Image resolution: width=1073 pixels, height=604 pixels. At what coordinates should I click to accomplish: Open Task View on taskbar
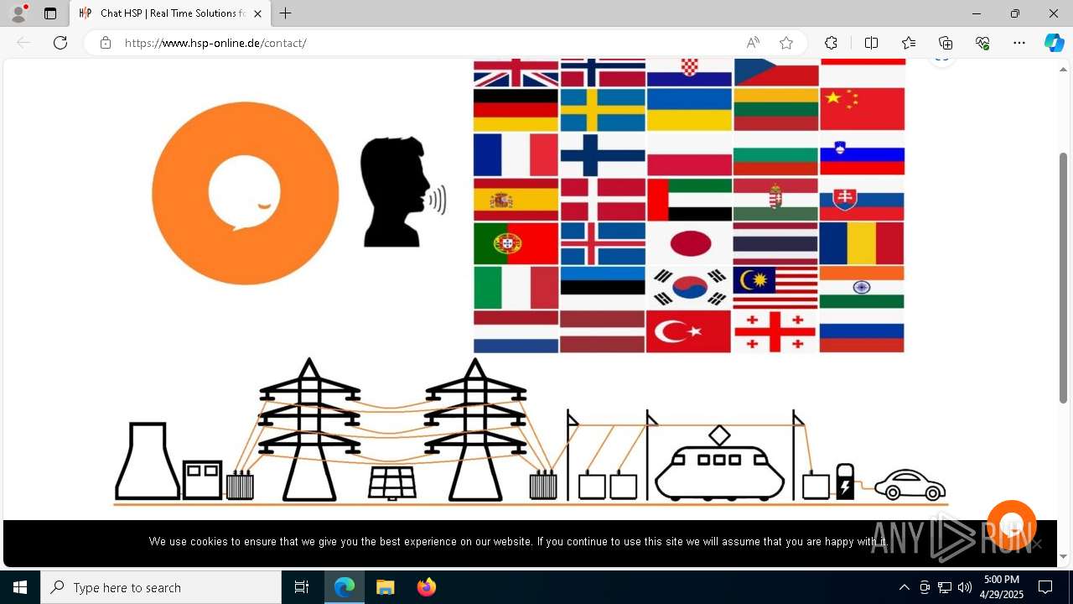(302, 587)
